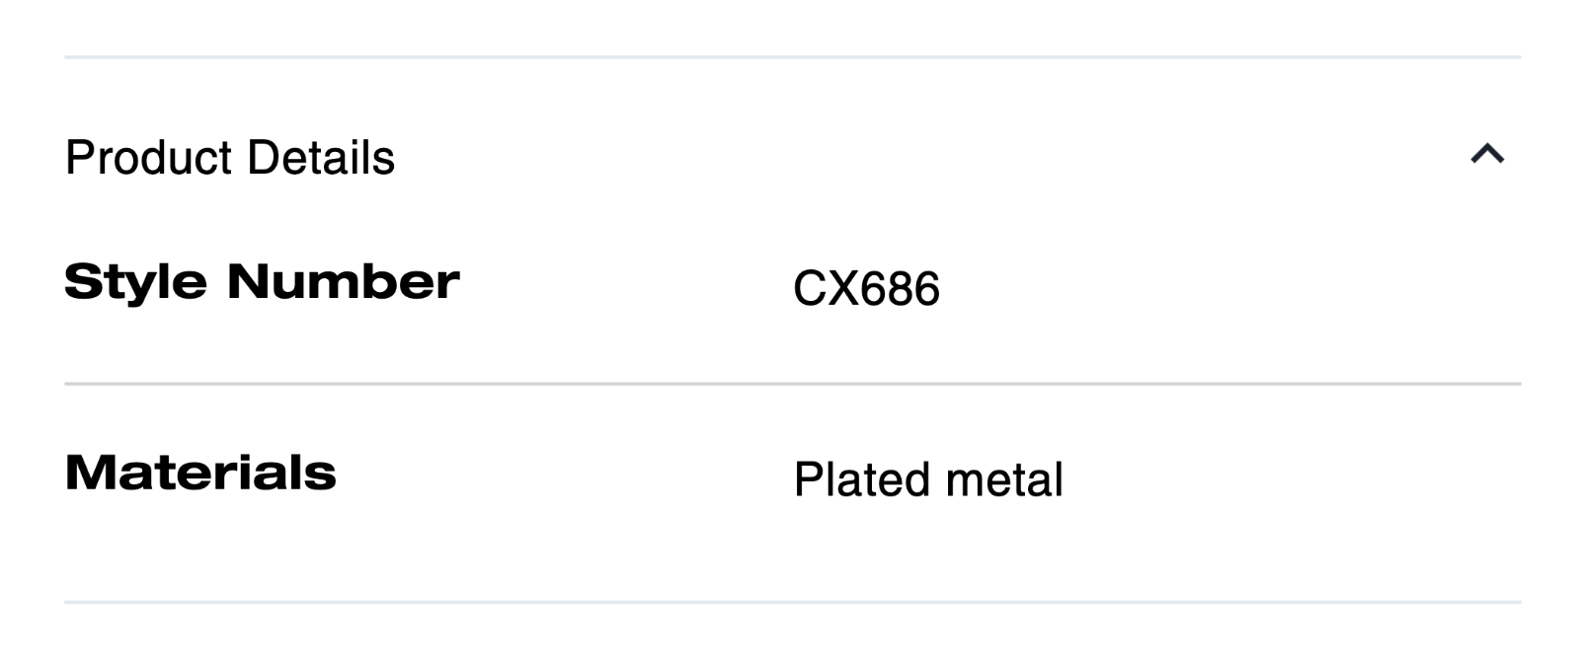The height and width of the screenshot is (659, 1580).
Task: Click the word Plated in Materials value
Action: coord(862,480)
